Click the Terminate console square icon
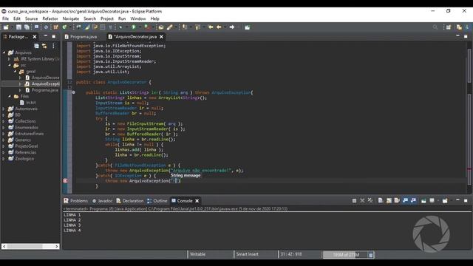 (354, 200)
